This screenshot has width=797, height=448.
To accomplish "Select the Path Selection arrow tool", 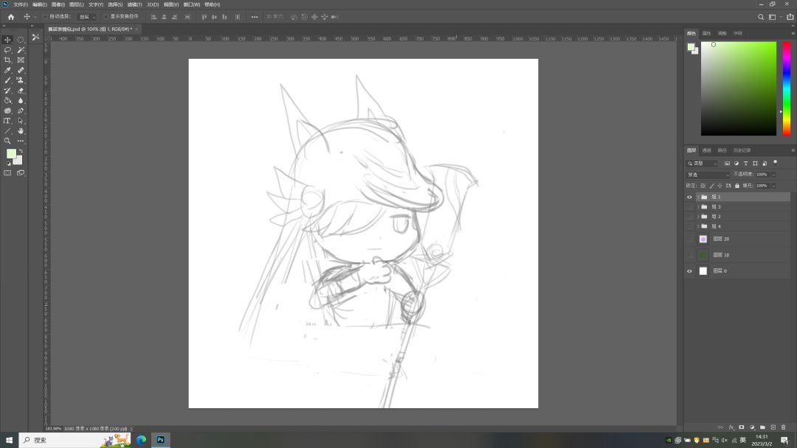I will (21, 121).
